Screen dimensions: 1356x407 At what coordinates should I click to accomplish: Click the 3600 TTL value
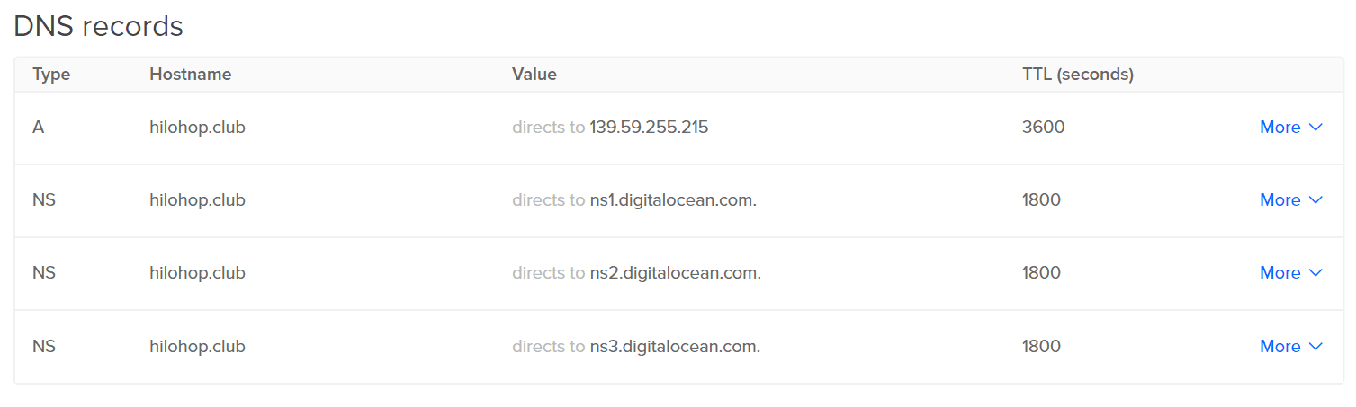coord(1044,128)
